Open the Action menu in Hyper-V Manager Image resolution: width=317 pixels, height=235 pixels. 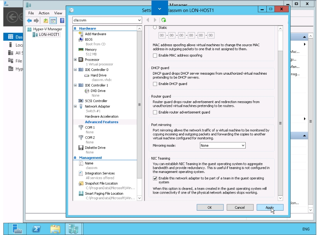44,13
